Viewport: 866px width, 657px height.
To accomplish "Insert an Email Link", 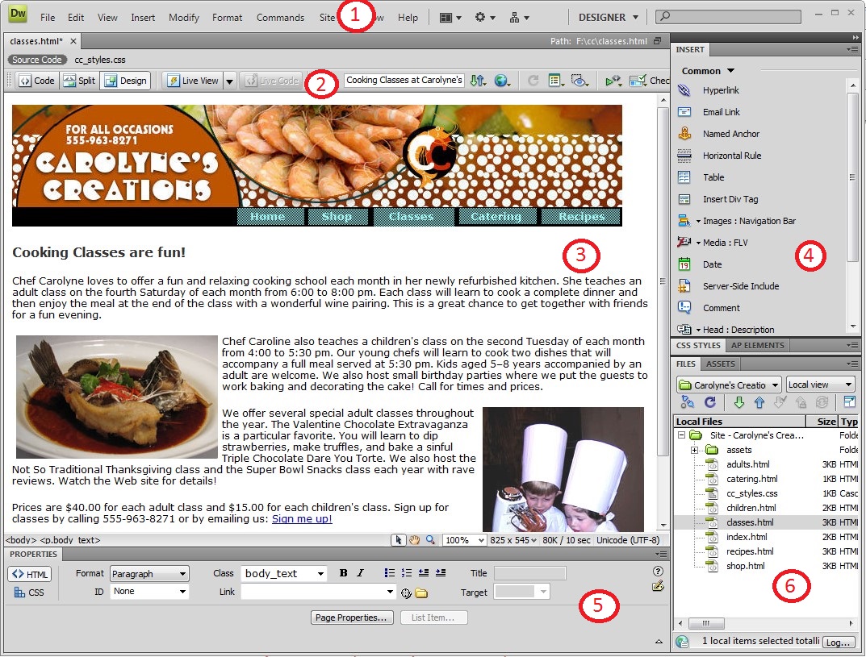I will (721, 112).
